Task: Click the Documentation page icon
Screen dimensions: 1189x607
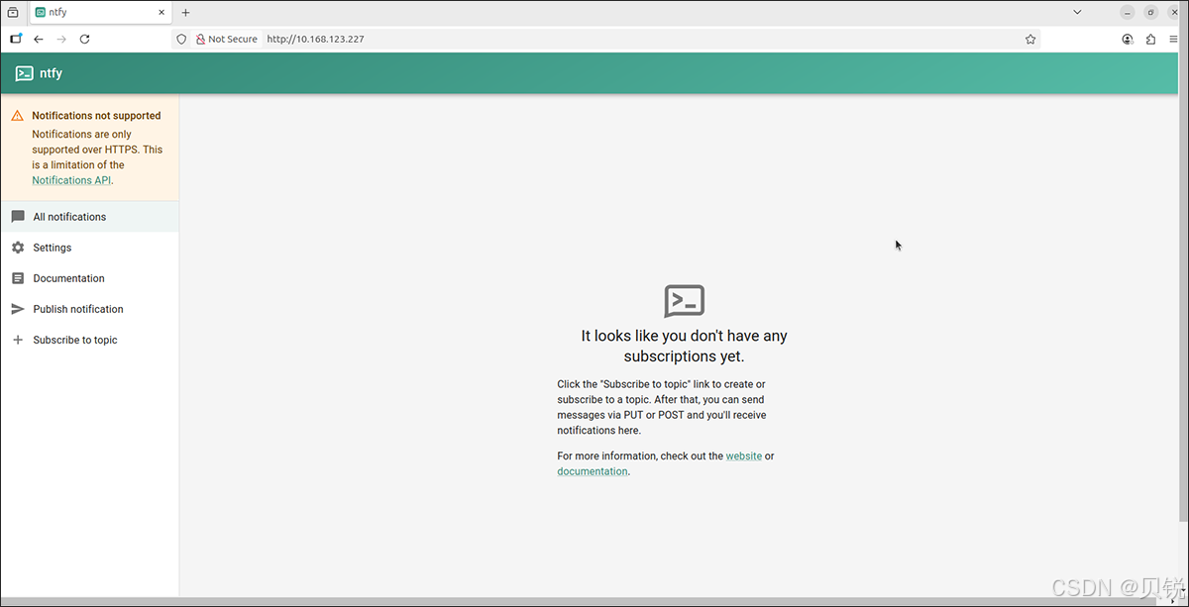Action: click(x=17, y=278)
